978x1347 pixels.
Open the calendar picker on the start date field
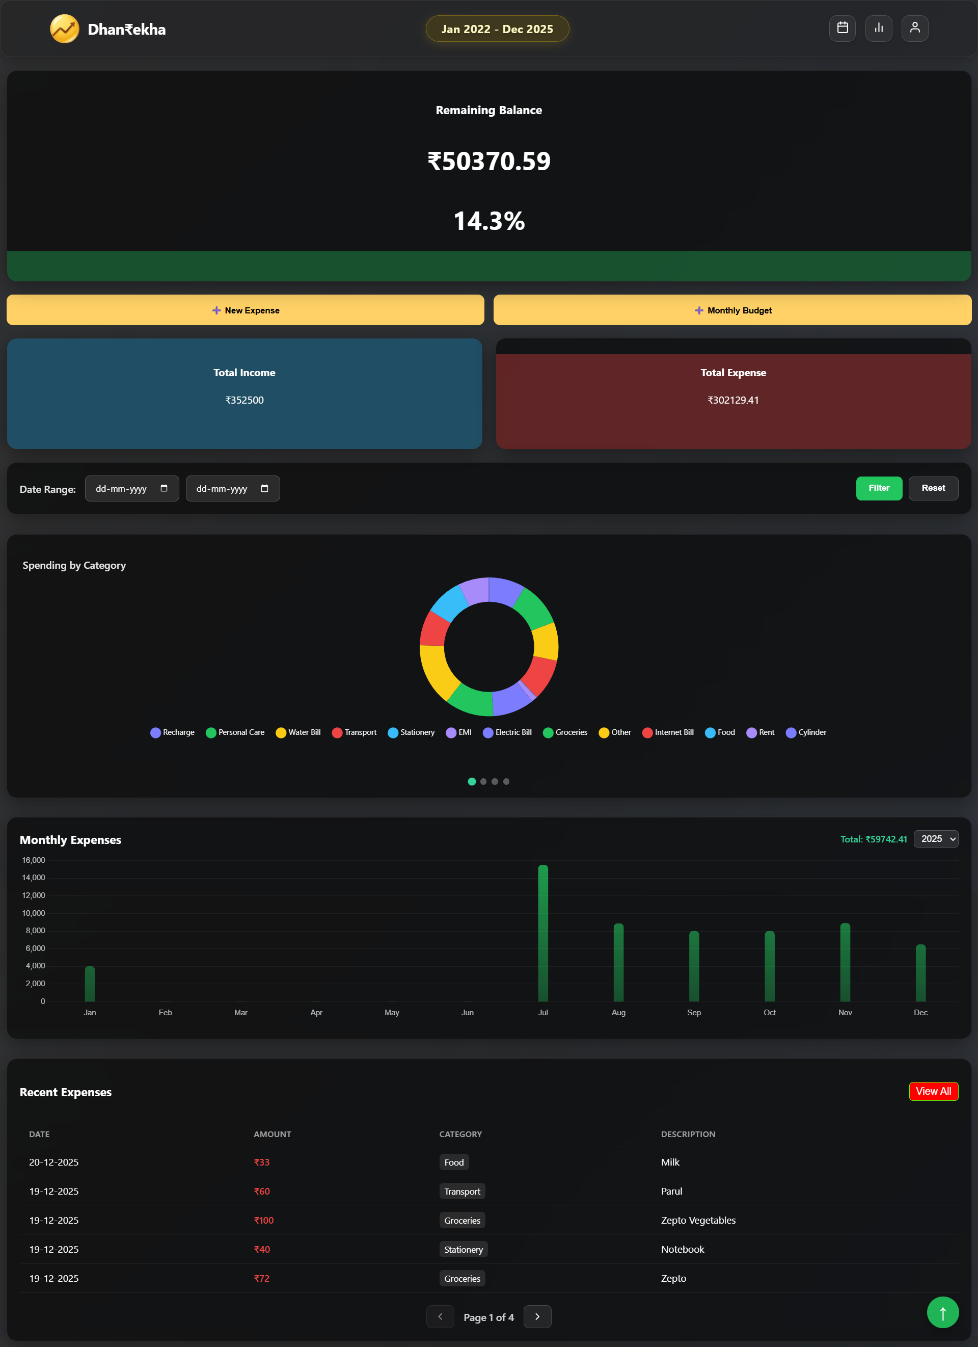pyautogui.click(x=165, y=488)
